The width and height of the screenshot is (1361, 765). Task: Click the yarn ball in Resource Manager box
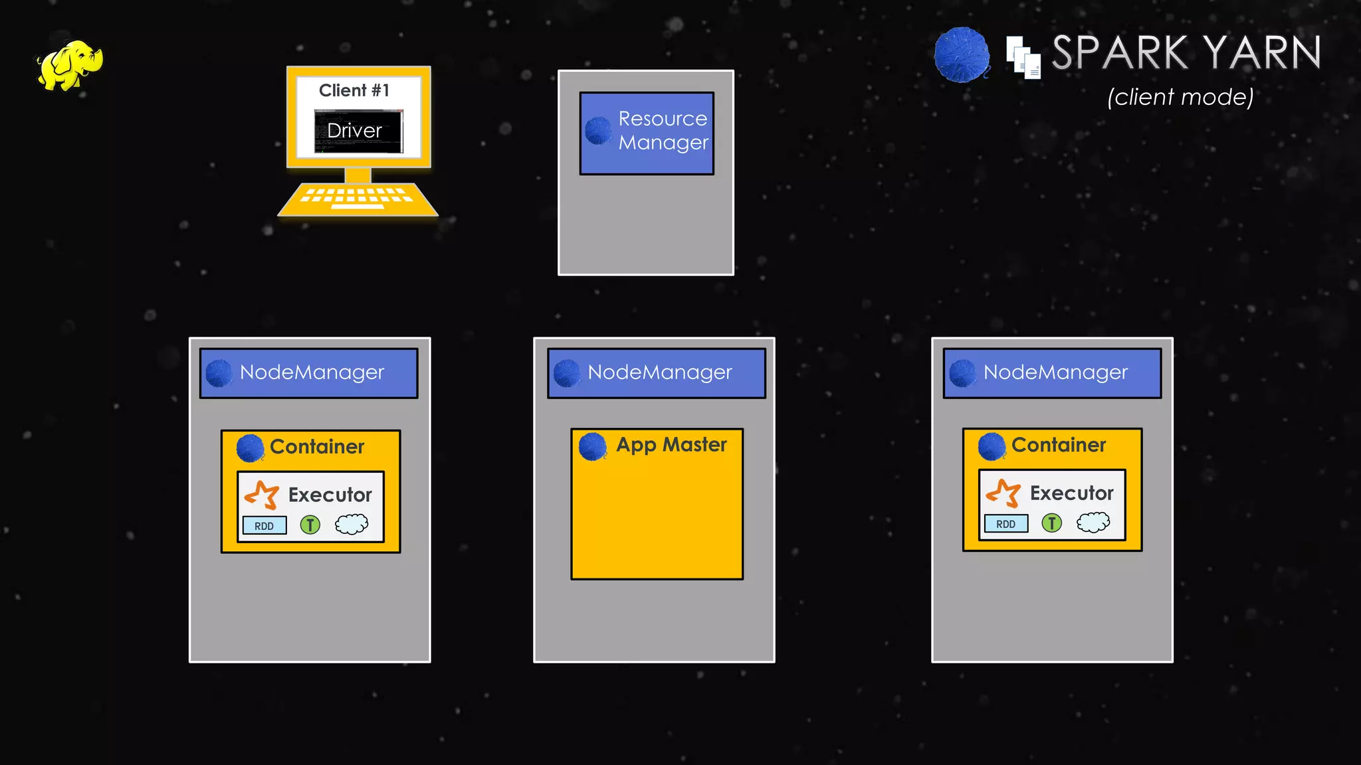[598, 131]
